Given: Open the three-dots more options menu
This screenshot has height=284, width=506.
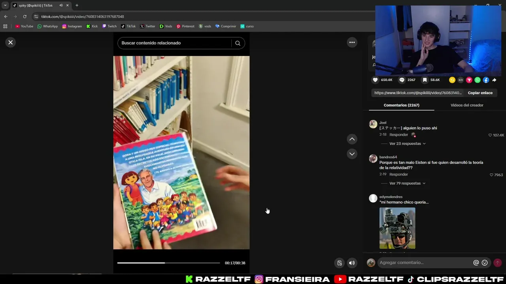Looking at the screenshot, I should click(x=352, y=42).
